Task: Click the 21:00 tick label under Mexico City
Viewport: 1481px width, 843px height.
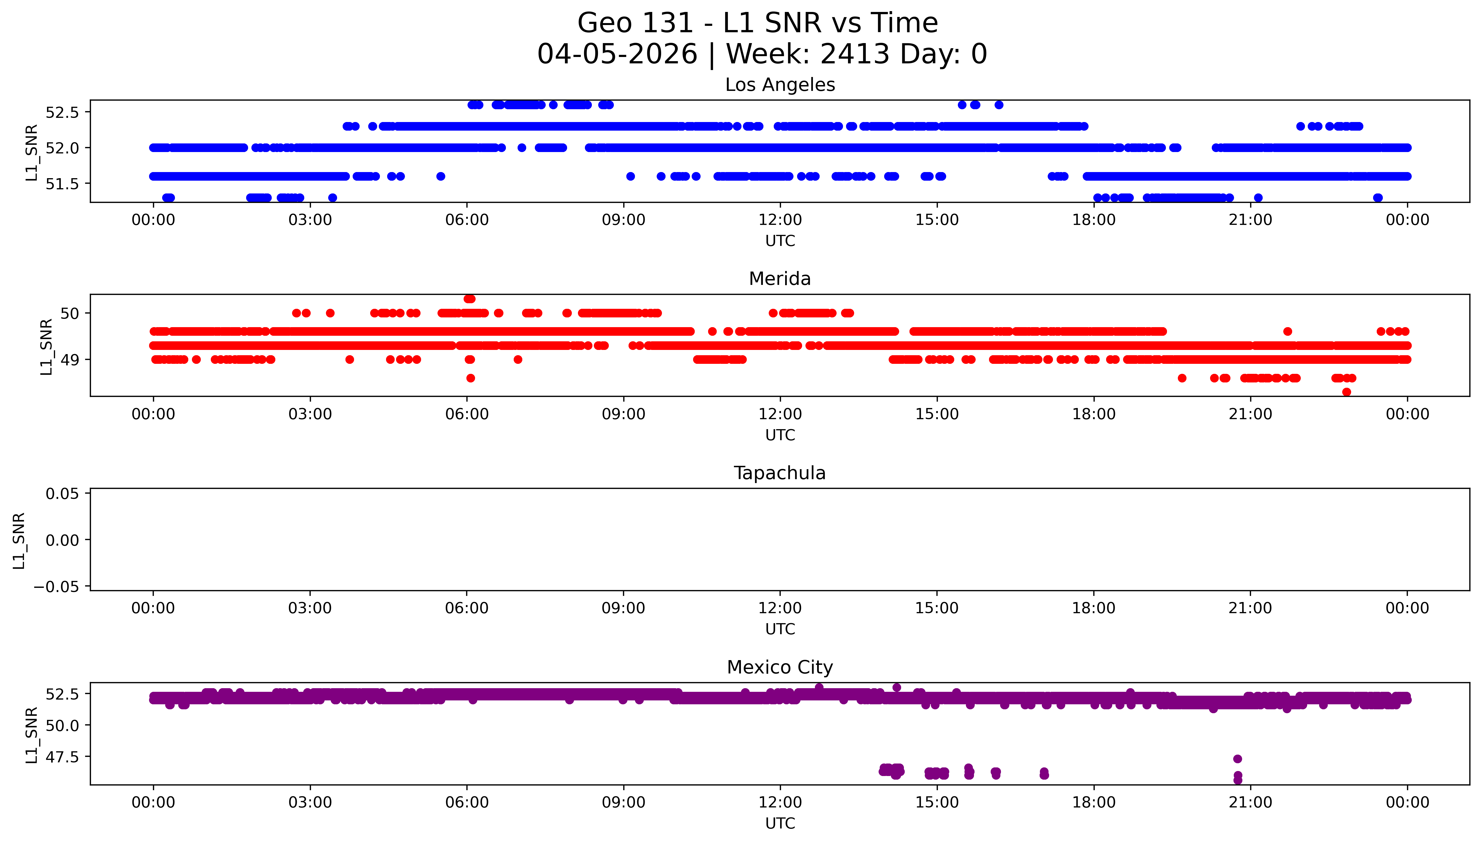Action: (1250, 802)
